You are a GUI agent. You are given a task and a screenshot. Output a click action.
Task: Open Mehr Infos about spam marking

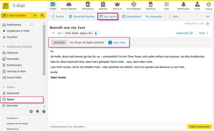117,43
